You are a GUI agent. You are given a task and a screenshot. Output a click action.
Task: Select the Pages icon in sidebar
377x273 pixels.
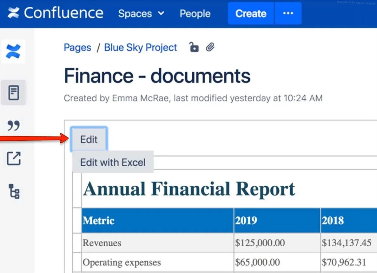click(x=13, y=93)
